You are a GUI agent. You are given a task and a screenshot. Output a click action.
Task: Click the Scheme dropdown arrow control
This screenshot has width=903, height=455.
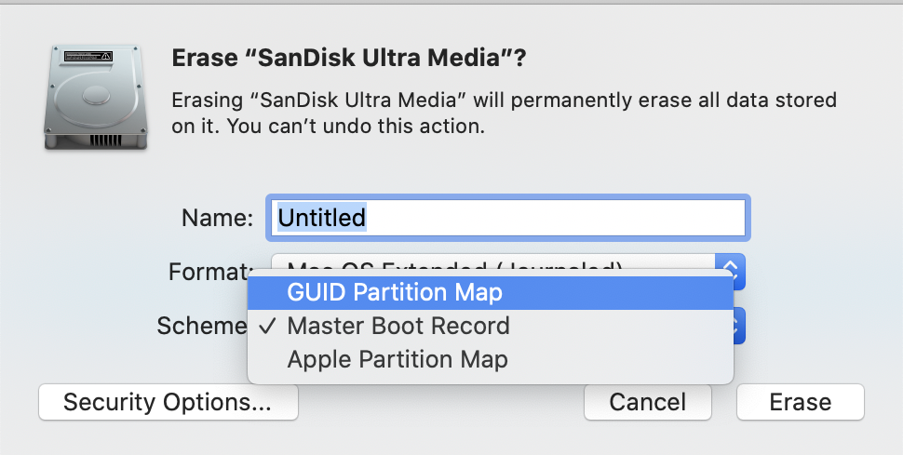coord(738,326)
